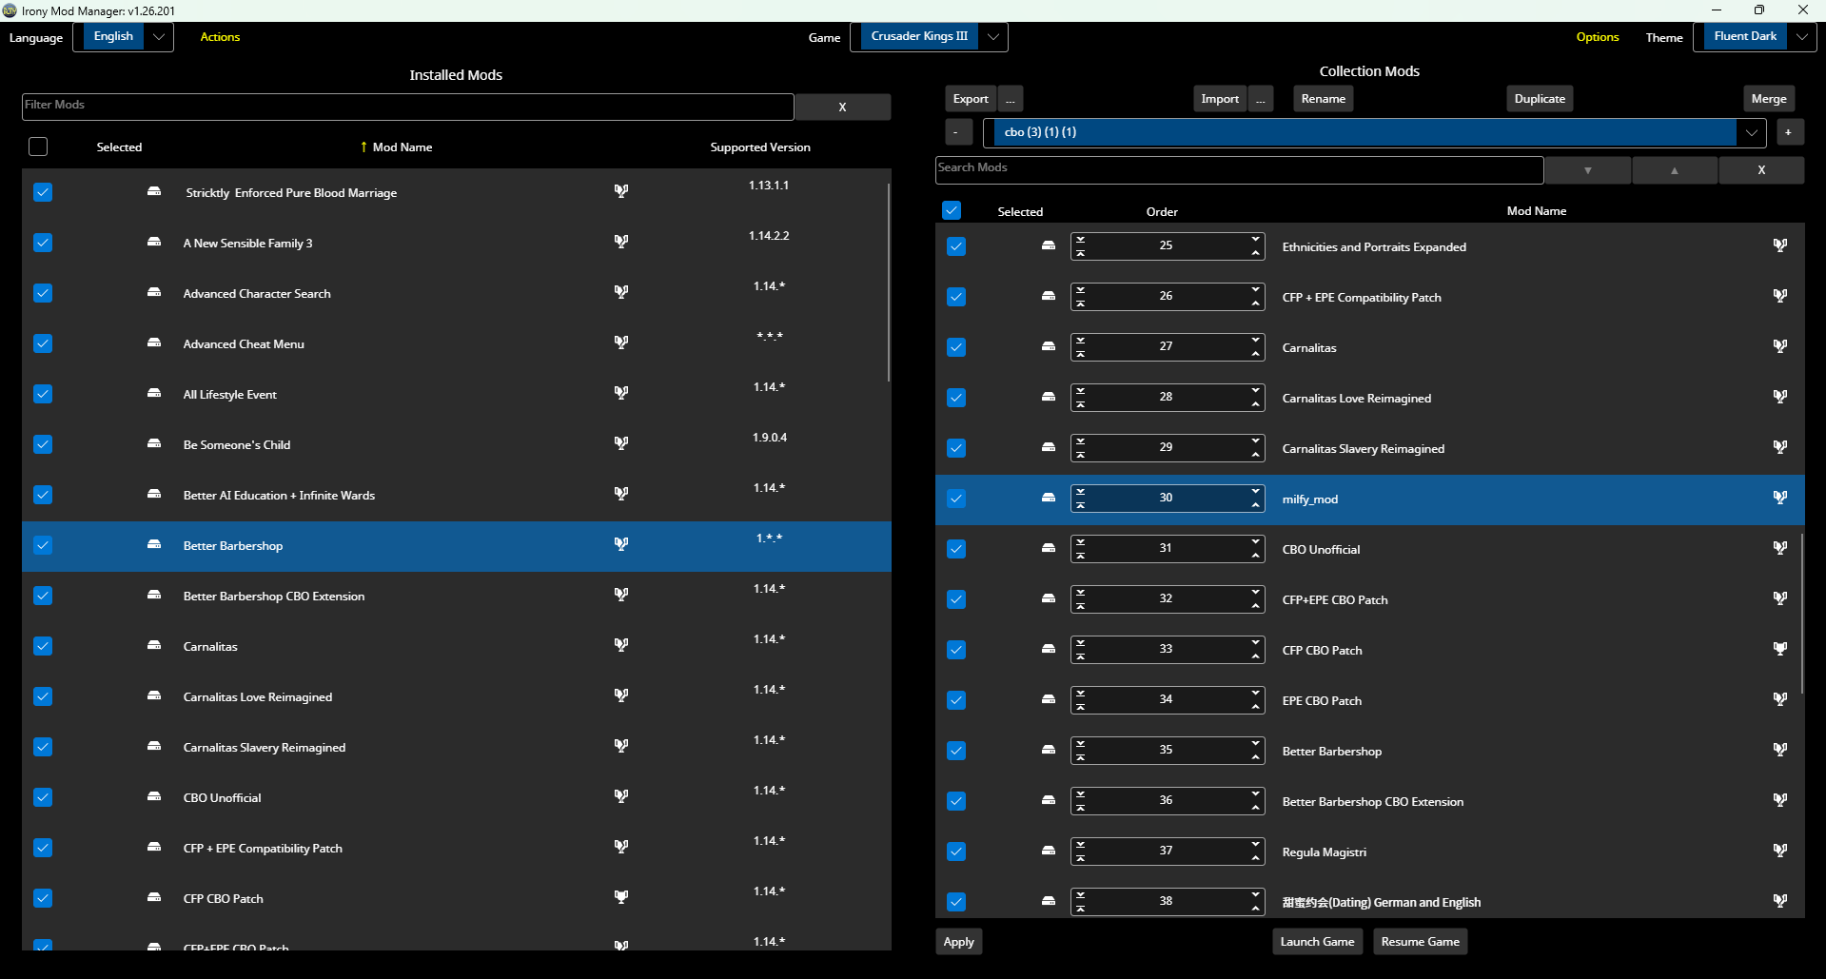
Task: Click the drive icon in the Regula Magistri row
Action: tap(1049, 851)
